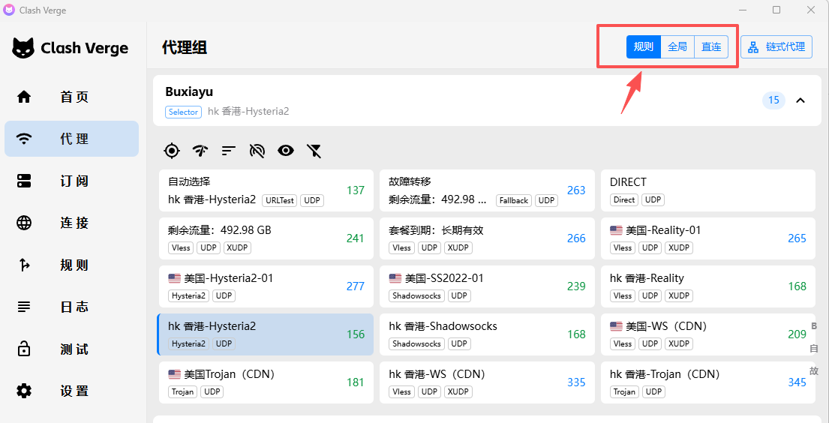
Task: Collapse the Buxiayu group chevron
Action: 800,100
